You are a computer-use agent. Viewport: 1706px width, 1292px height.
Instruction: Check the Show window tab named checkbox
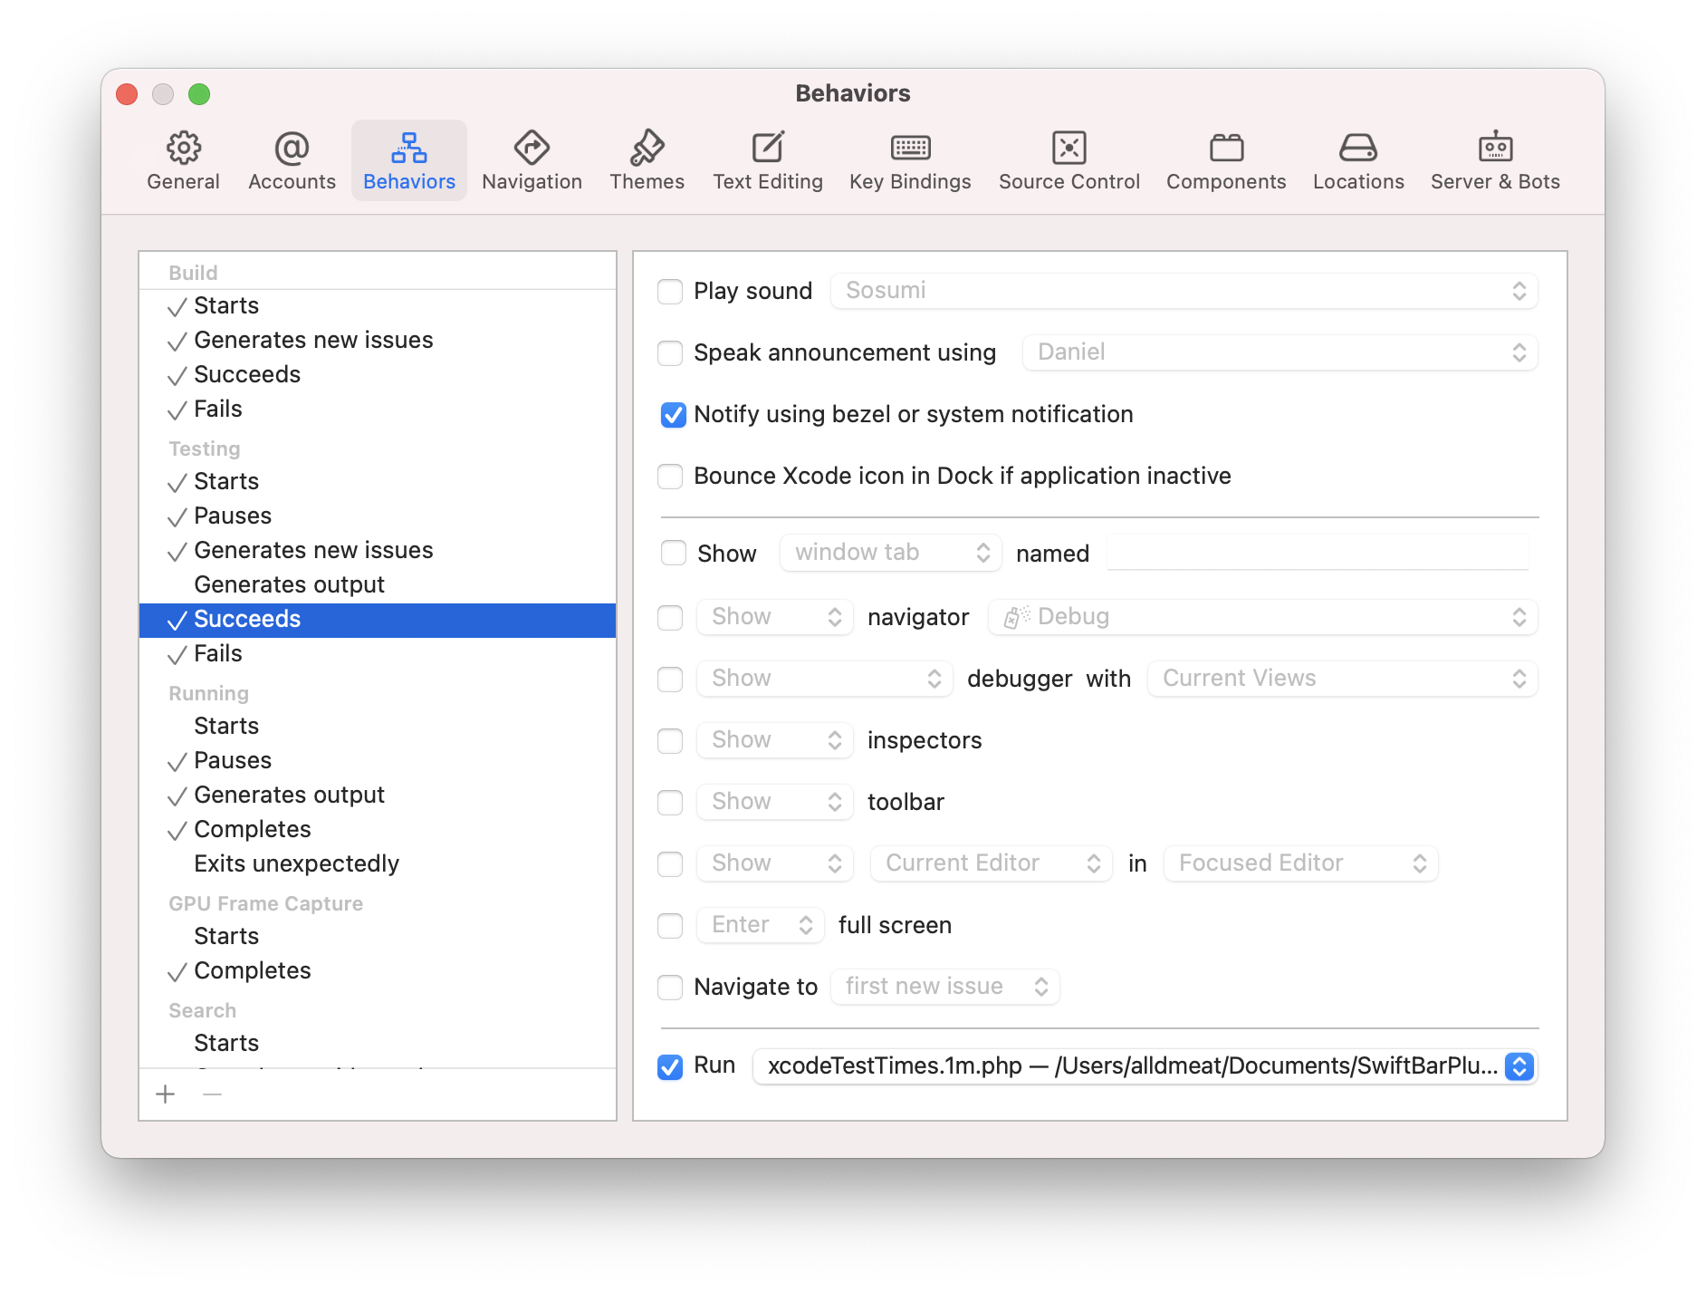click(x=674, y=553)
